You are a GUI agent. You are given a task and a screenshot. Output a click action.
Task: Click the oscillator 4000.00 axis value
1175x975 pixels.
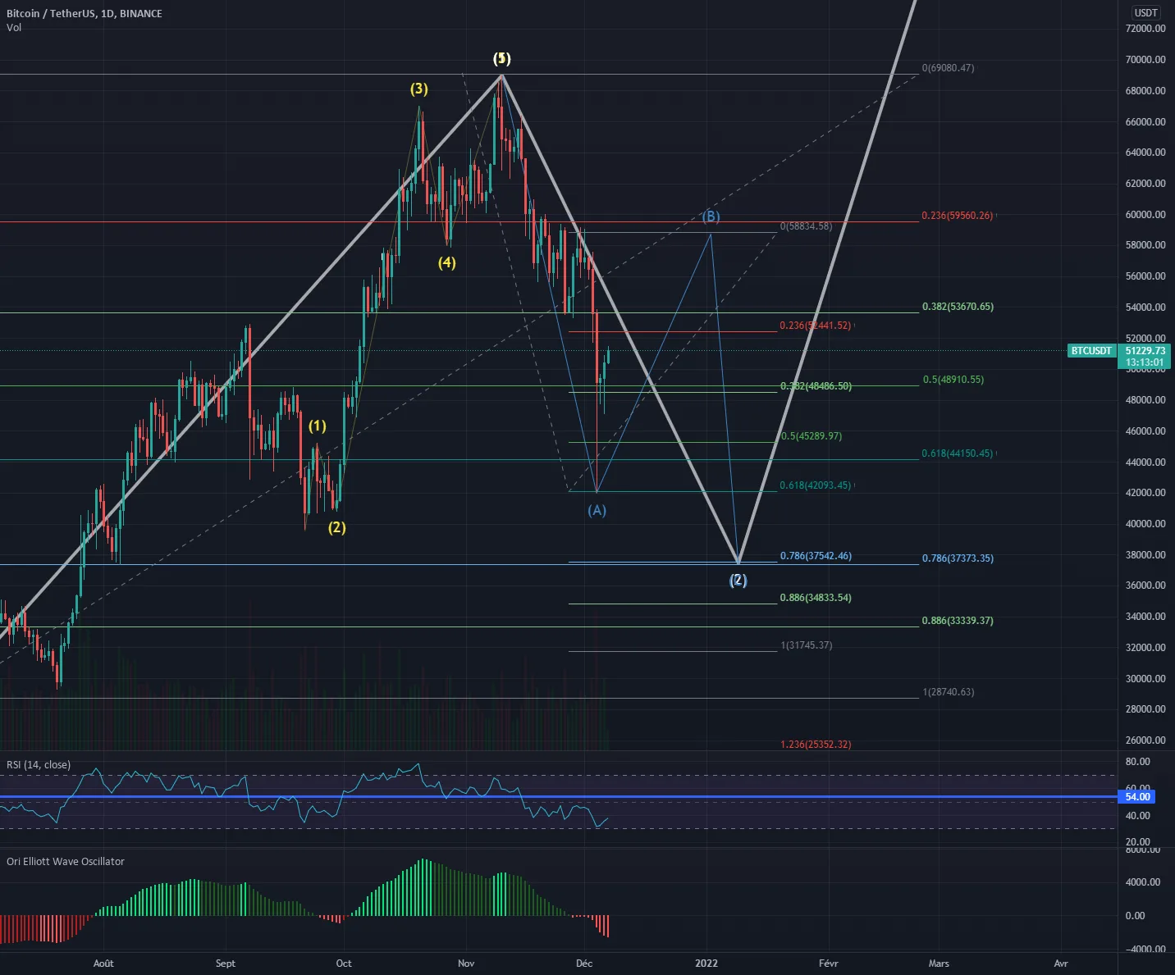[1142, 882]
